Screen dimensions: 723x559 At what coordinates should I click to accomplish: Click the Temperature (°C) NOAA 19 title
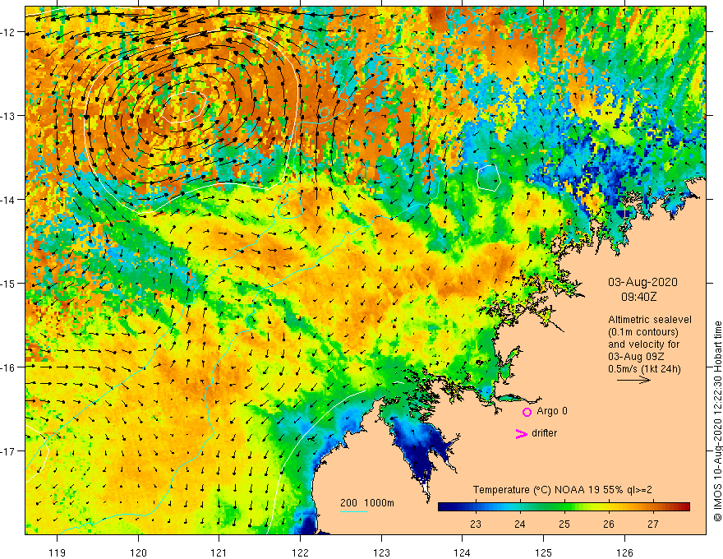pyautogui.click(x=563, y=490)
